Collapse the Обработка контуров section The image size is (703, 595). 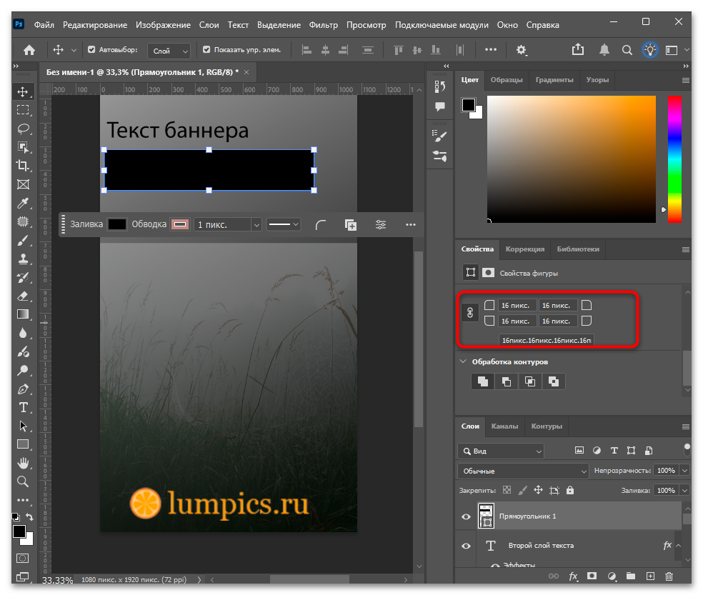tap(464, 361)
